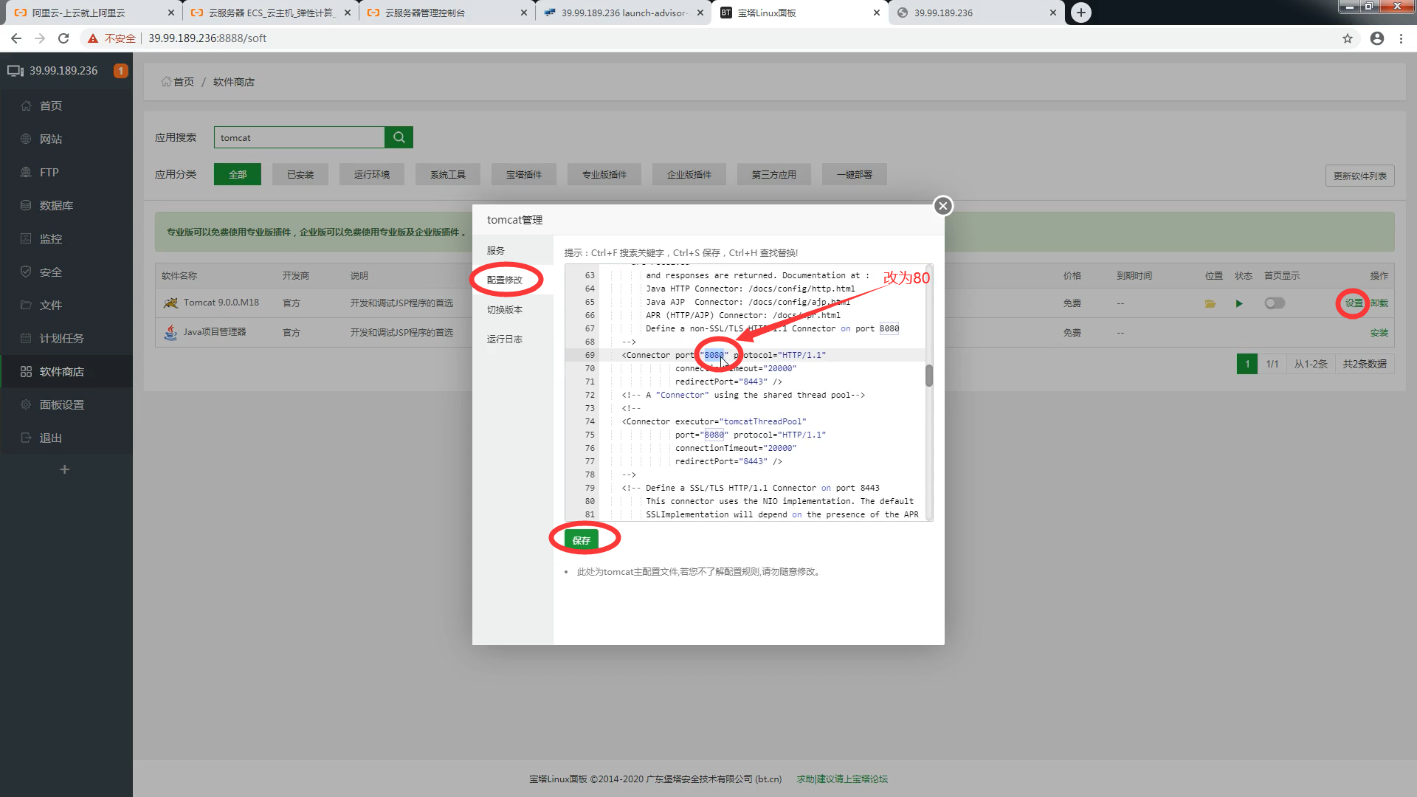Close the tomcat管理 dialog
1417x797 pixels.
pyautogui.click(x=942, y=206)
